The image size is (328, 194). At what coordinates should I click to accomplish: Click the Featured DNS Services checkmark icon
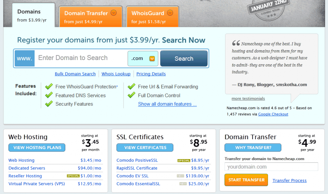[49, 95]
